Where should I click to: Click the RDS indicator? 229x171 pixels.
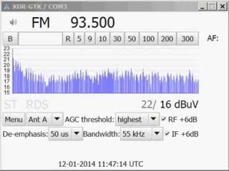[x=37, y=104]
